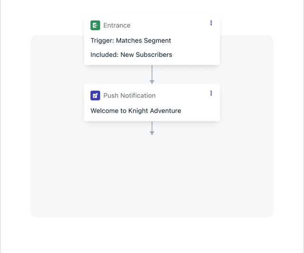Open the Entrance card three-dot menu
This screenshot has height=253, width=304.
(211, 23)
